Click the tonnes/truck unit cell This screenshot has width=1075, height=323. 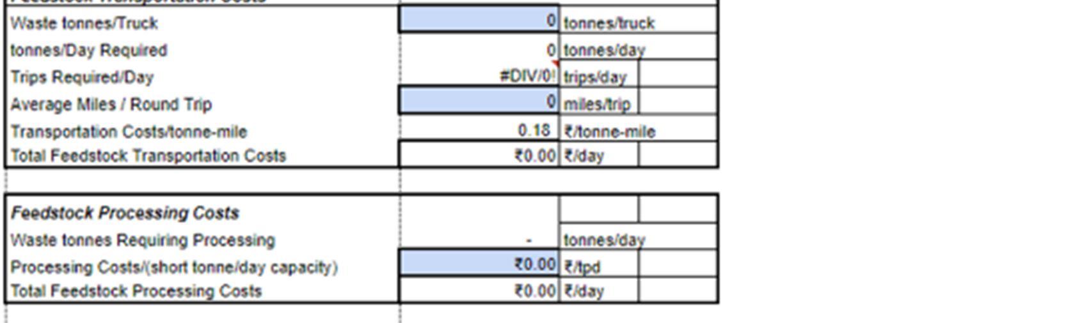point(638,20)
